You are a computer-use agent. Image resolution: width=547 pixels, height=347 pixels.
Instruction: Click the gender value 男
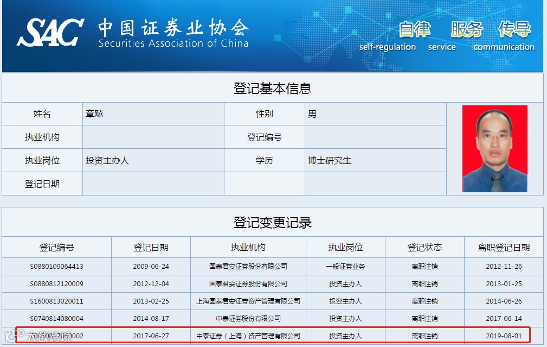(312, 114)
